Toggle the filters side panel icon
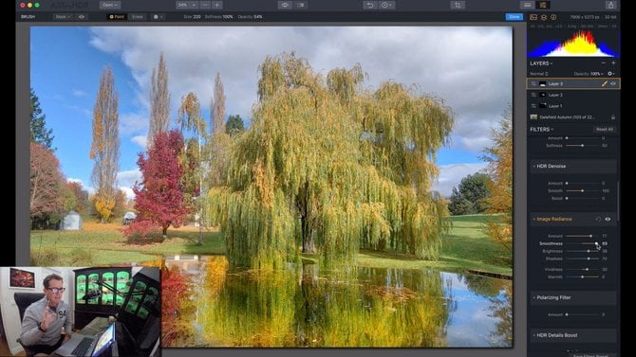The height and width of the screenshot is (357, 636). [543, 5]
